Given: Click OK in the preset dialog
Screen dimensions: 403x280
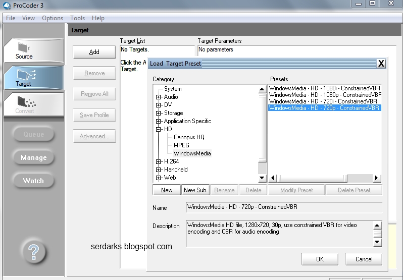Looking at the screenshot, I should (x=320, y=259).
